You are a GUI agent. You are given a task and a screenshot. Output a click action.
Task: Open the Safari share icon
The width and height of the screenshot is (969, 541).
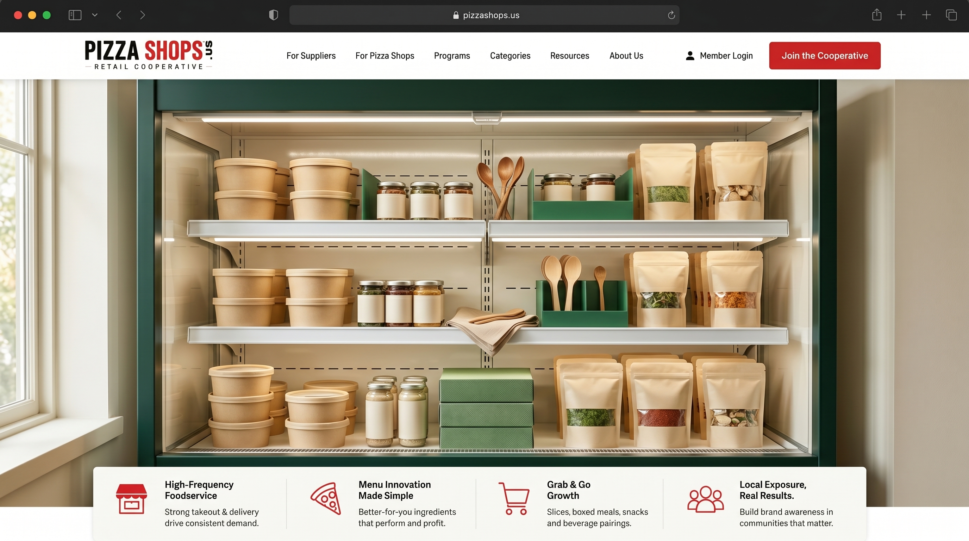[x=876, y=15]
